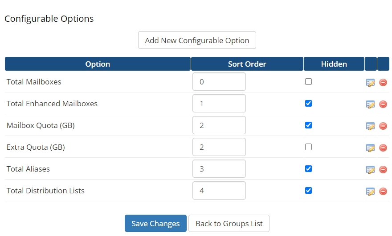The height and width of the screenshot is (236, 392).
Task: Edit the Total Distribution Lists option
Action: (x=370, y=192)
